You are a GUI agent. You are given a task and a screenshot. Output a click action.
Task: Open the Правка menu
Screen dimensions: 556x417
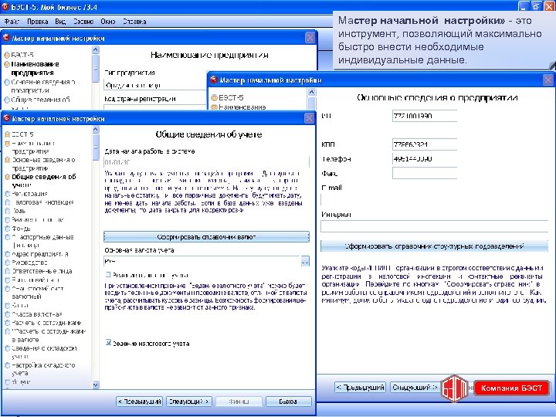click(38, 22)
